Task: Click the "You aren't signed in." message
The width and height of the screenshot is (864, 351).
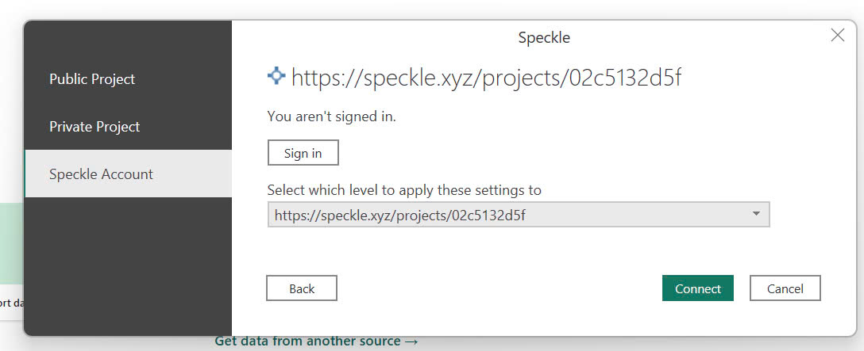Action: tap(331, 116)
